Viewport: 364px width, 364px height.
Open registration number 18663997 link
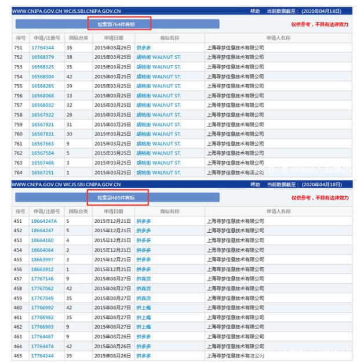pos(42,260)
